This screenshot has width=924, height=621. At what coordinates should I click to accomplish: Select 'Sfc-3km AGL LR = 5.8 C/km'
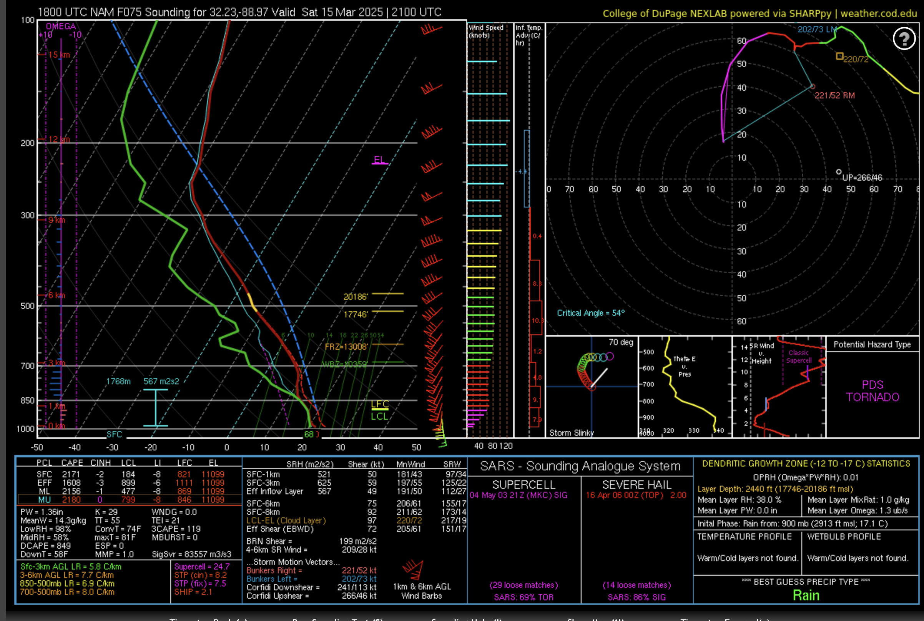point(71,567)
